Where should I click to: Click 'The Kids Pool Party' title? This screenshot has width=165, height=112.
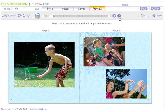coord(14,4)
